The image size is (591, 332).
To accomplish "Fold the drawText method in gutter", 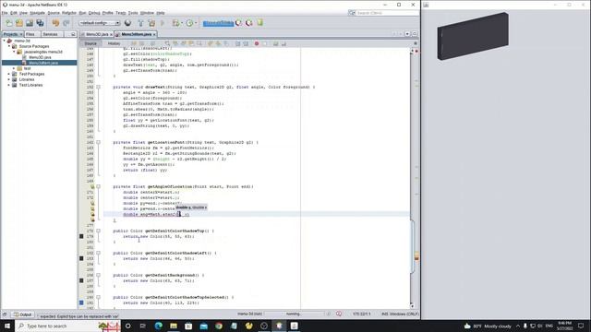I will [99, 87].
